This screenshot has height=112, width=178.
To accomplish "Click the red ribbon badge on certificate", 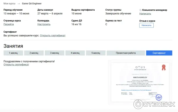I will click(163, 68).
